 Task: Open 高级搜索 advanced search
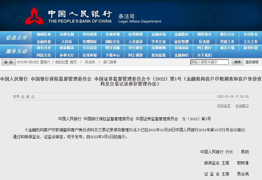(x=252, y=62)
